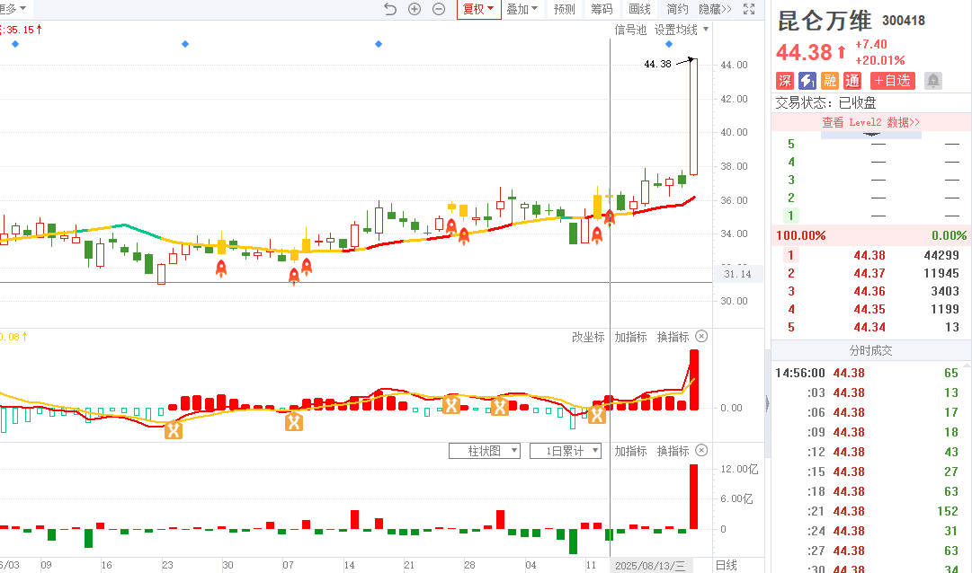Image resolution: width=972 pixels, height=573 pixels.
Task: Open 查看 Level2 数据>> link
Action: pos(871,122)
